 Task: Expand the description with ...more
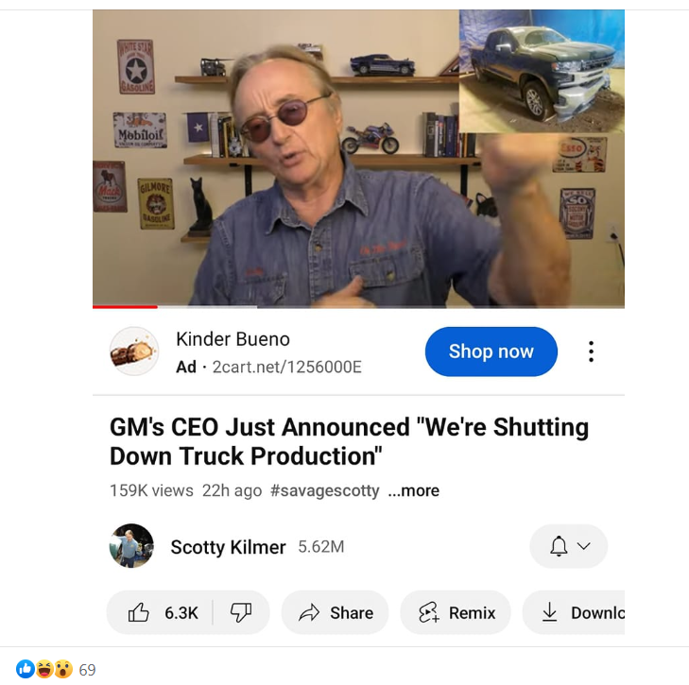[x=414, y=490]
